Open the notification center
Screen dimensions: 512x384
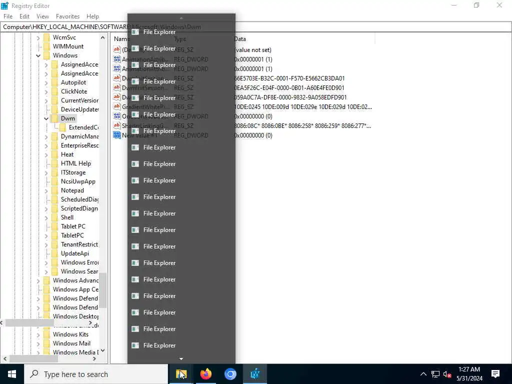click(495, 374)
